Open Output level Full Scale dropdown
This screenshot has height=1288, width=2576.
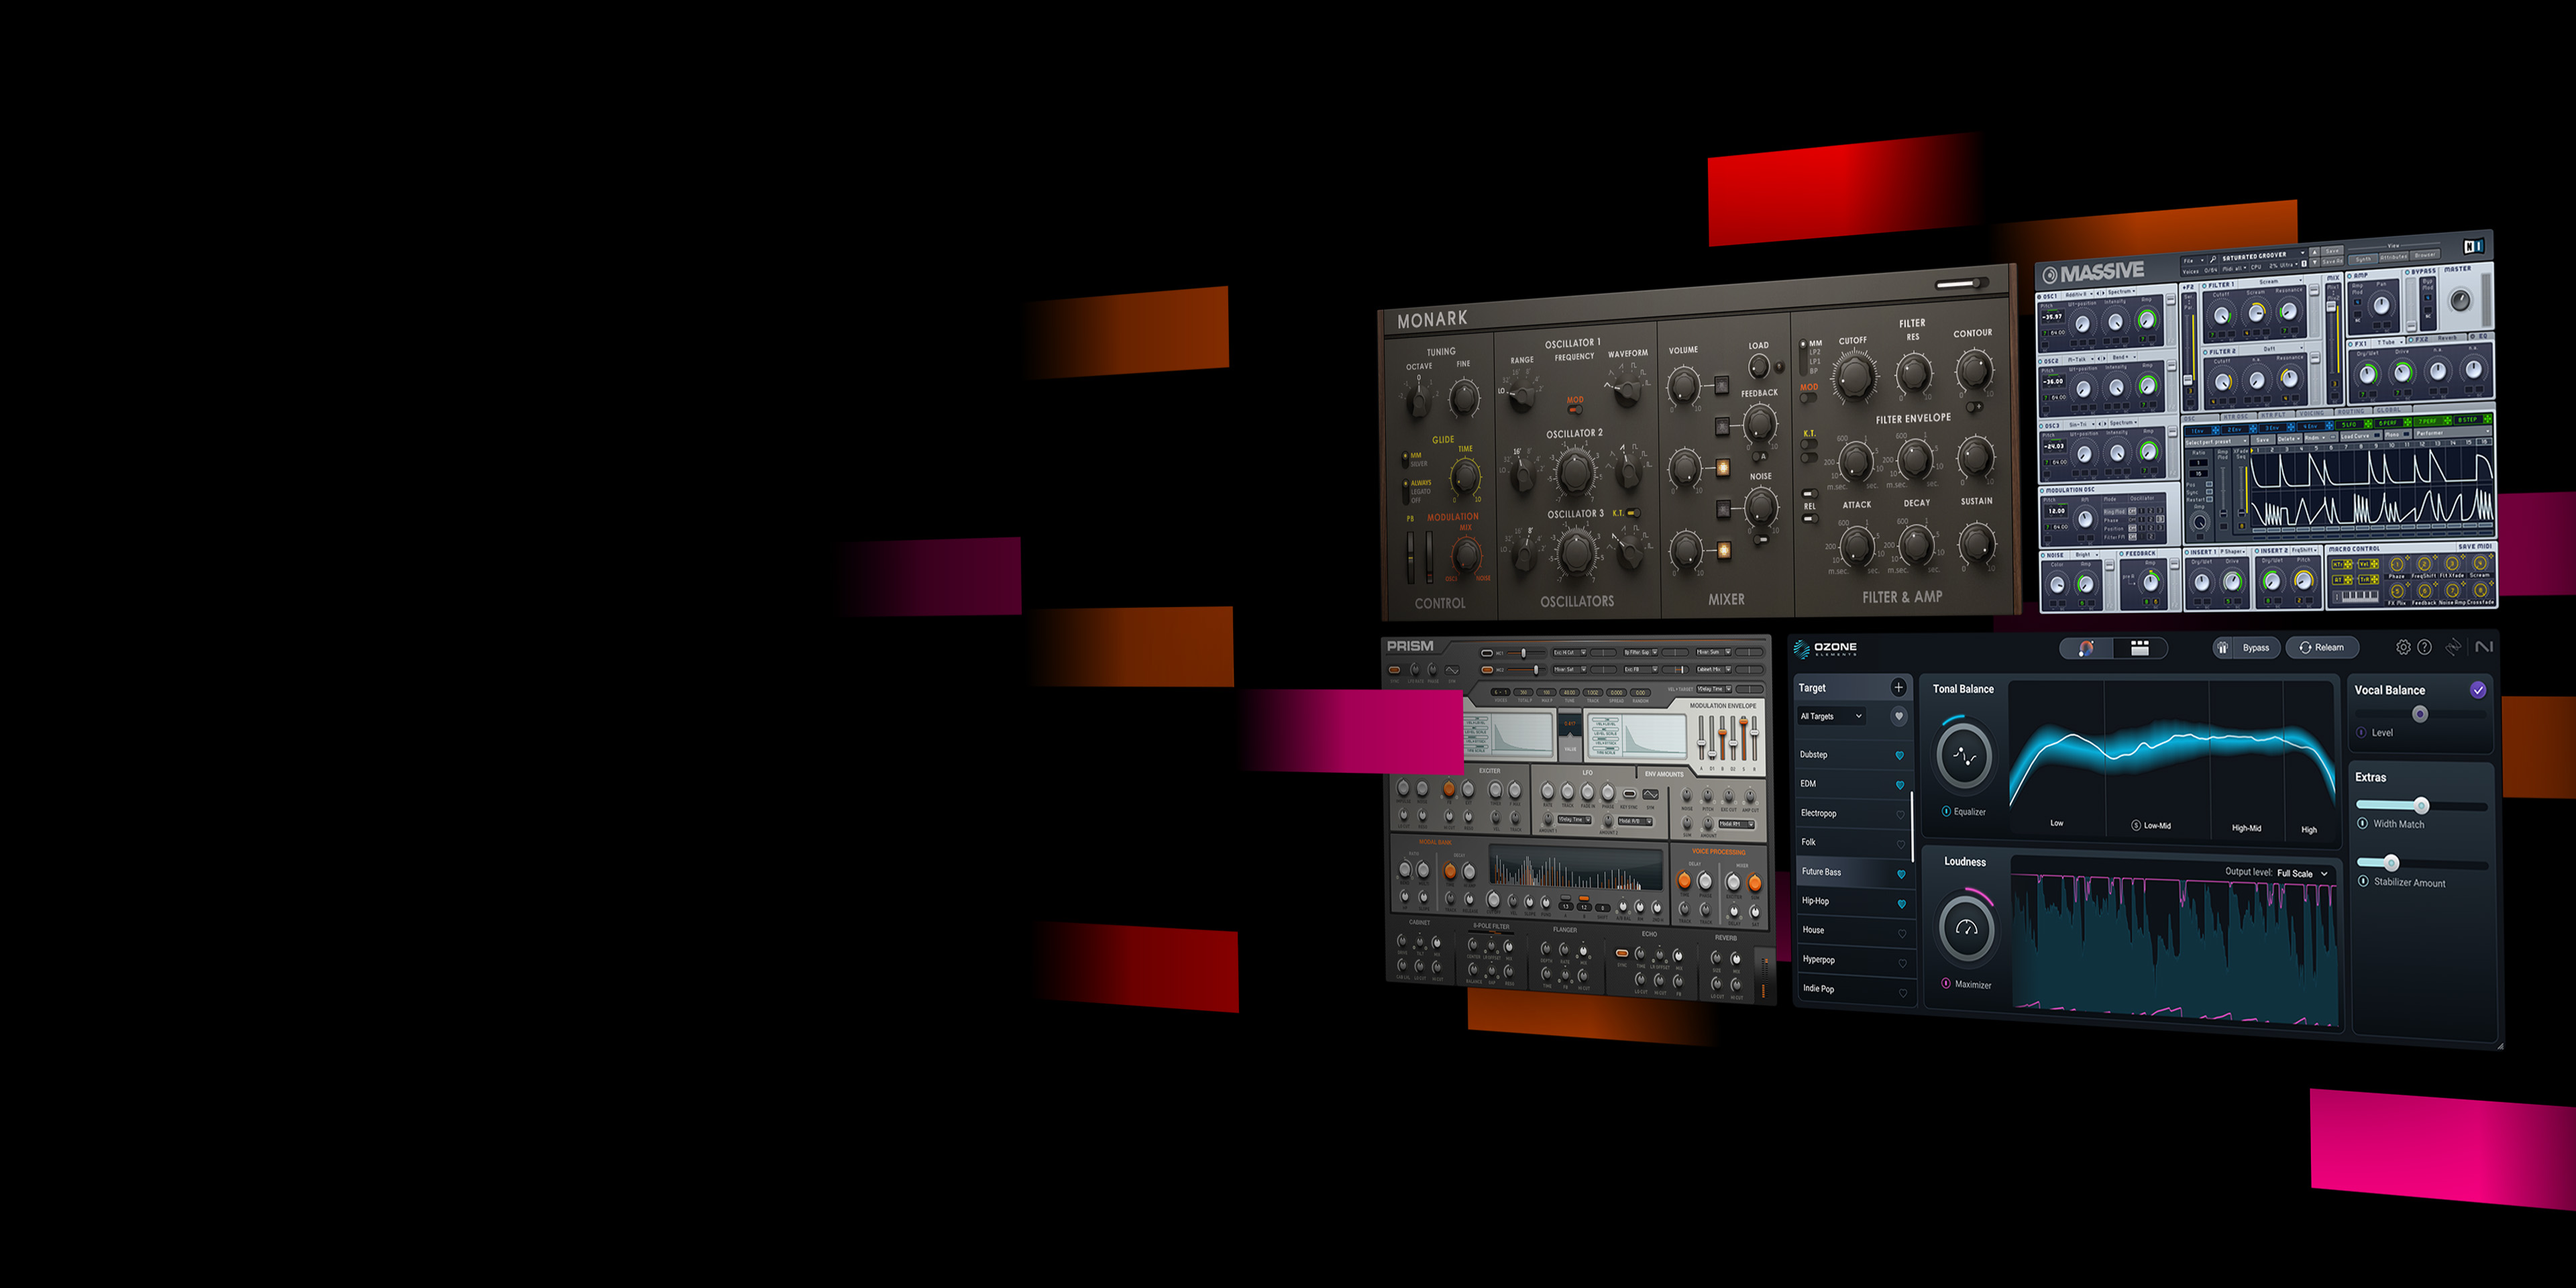(x=2303, y=873)
